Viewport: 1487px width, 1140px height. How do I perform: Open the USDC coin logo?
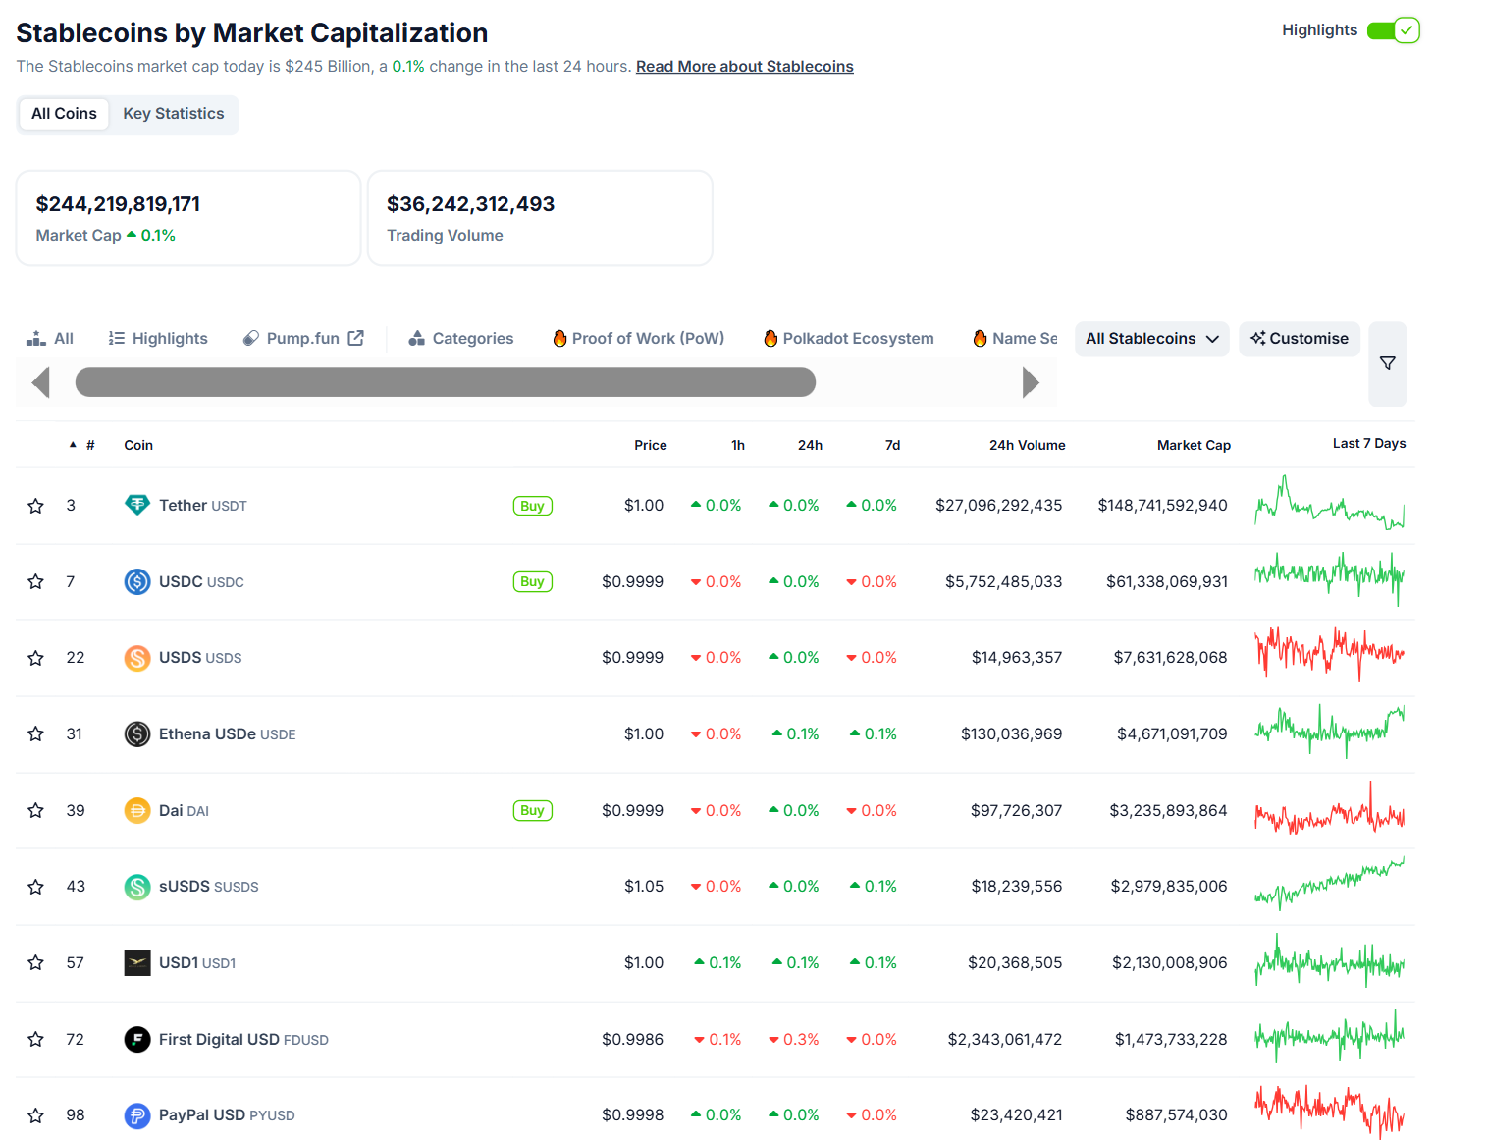[x=137, y=581]
